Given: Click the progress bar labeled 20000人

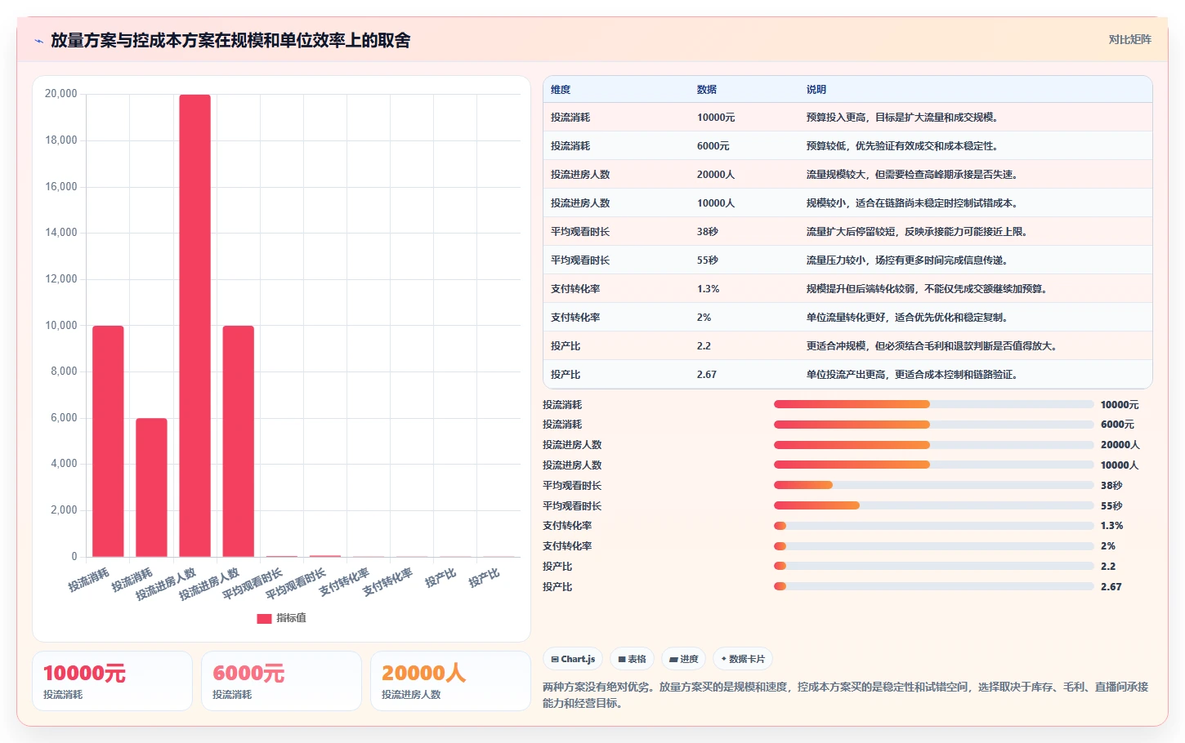Looking at the screenshot, I should pyautogui.click(x=933, y=445).
